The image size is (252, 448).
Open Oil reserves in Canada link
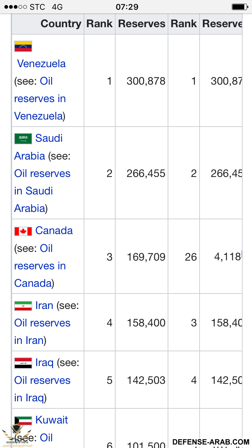click(40, 266)
